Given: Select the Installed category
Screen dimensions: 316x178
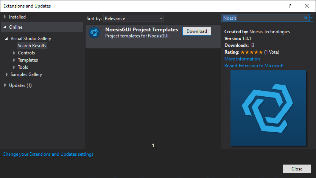Looking at the screenshot, I should pos(17,17).
